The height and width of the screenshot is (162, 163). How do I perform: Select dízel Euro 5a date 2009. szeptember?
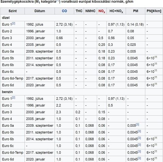[40, 52]
